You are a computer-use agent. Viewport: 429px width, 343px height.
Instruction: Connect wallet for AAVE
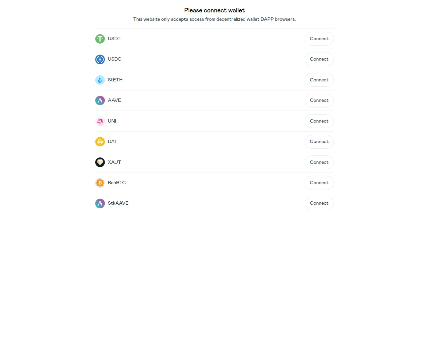tap(319, 100)
